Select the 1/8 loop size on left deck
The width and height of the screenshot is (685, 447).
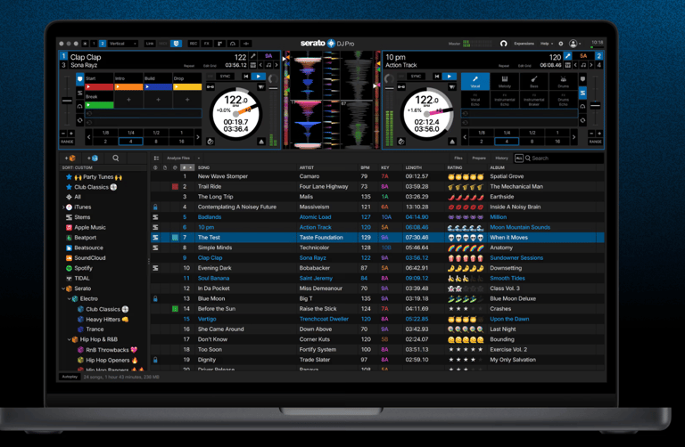pos(105,133)
